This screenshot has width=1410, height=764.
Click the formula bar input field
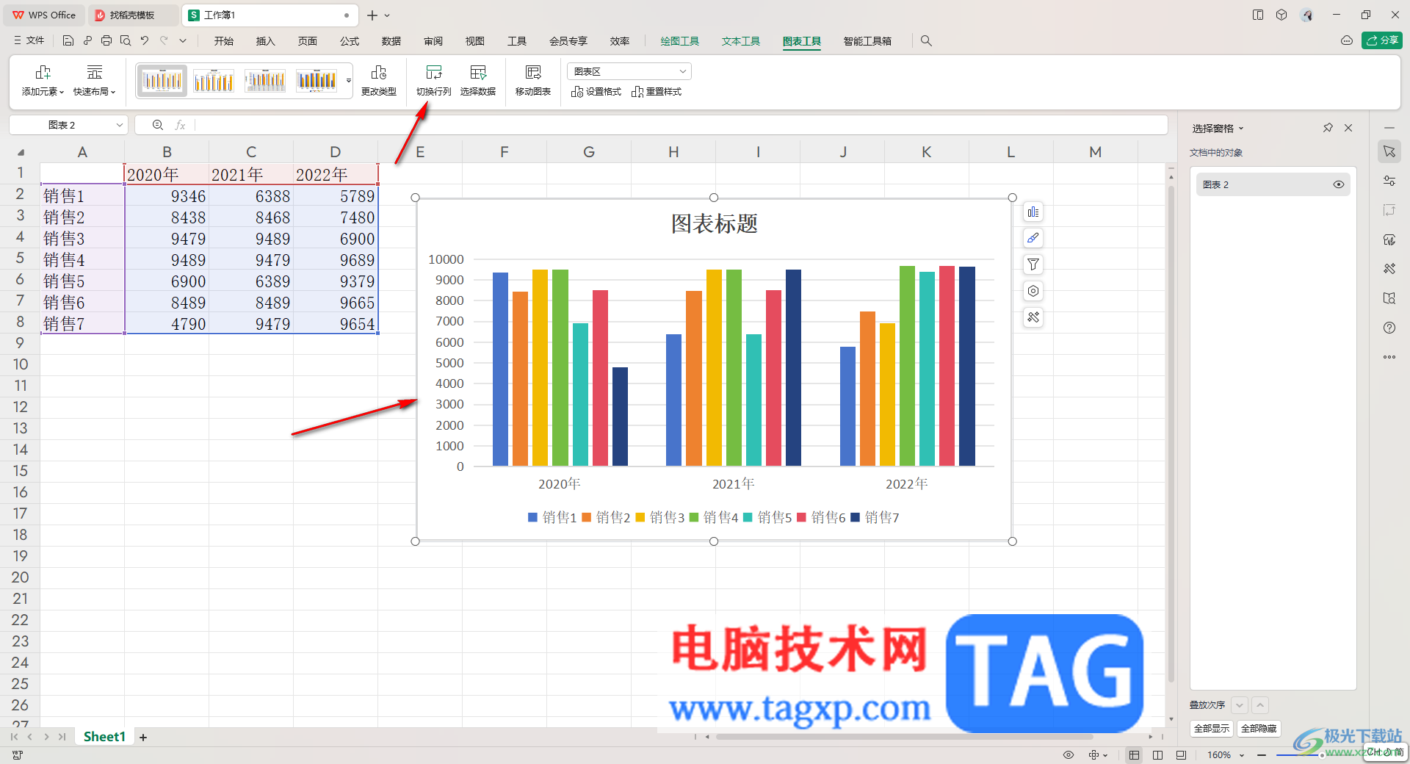(x=680, y=125)
